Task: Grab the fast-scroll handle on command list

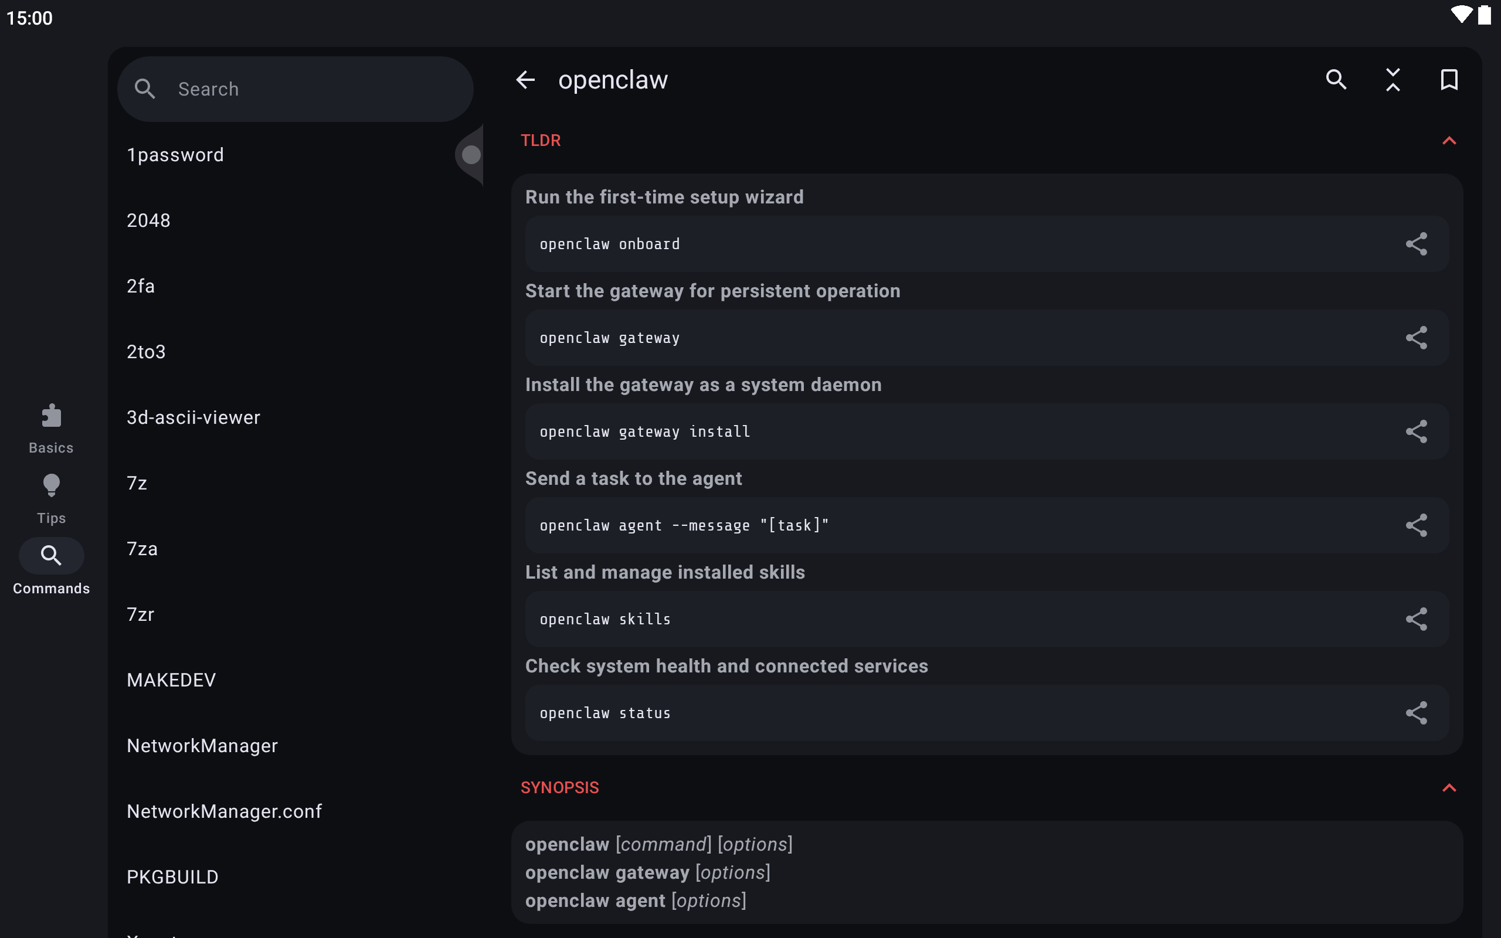Action: pyautogui.click(x=470, y=154)
